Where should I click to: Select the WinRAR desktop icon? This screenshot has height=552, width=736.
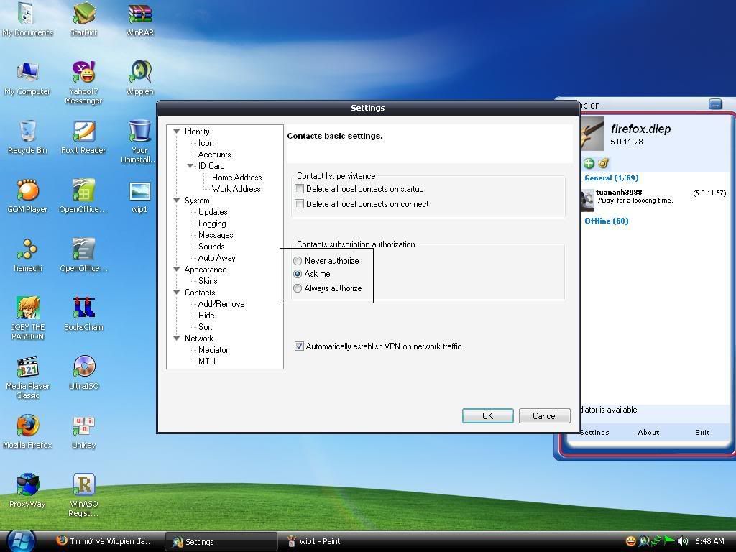pos(140,19)
